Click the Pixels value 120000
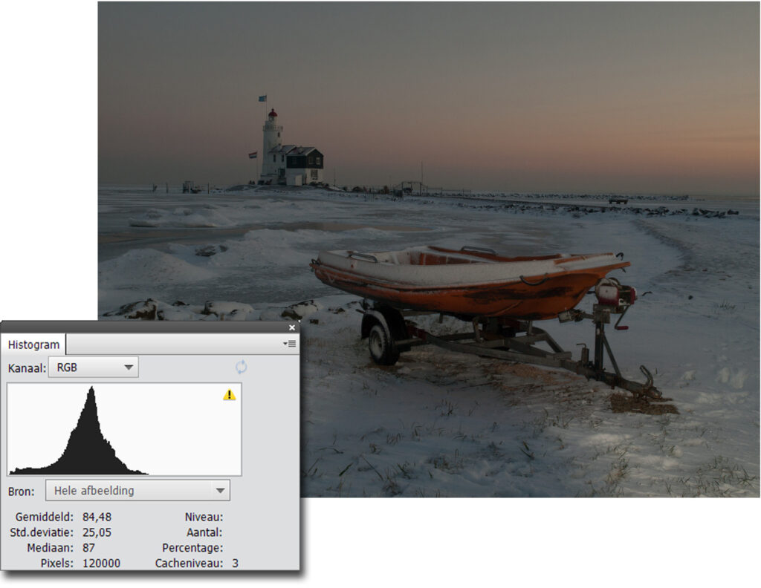This screenshot has width=761, height=588. [x=101, y=563]
